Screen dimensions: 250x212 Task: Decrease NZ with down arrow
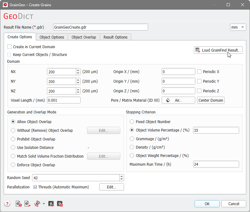[78, 93]
